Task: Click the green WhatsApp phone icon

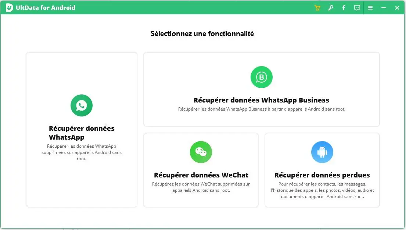Action: coord(82,105)
